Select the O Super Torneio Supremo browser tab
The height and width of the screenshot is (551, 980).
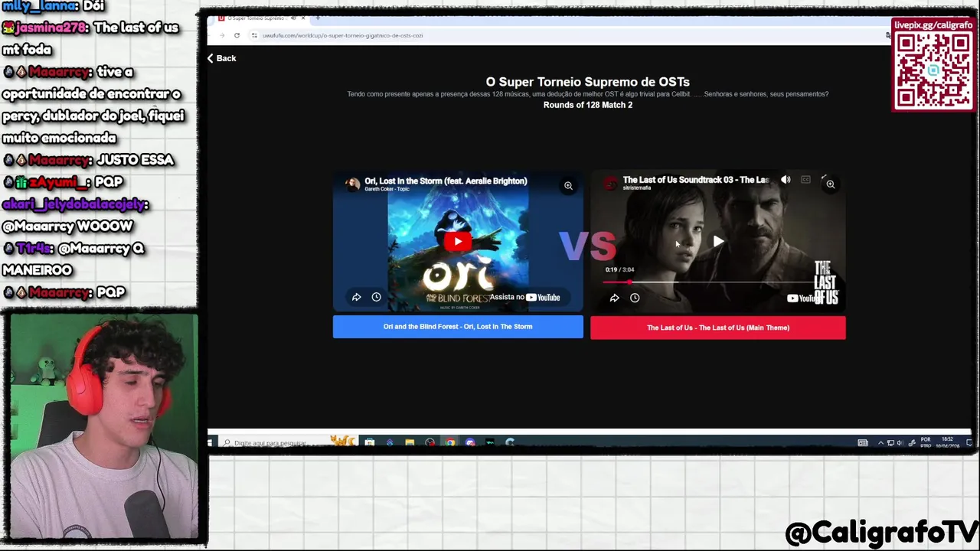click(x=256, y=18)
